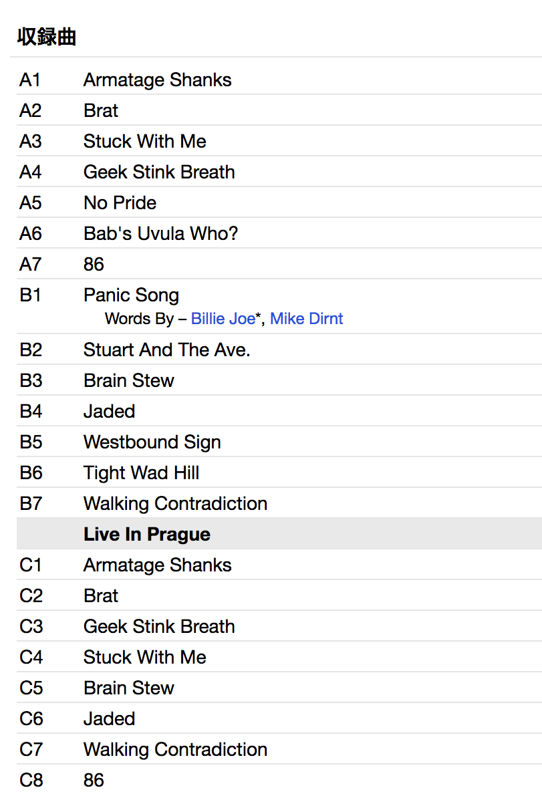
Task: Select the B1 Panic Song title
Action: point(131,295)
